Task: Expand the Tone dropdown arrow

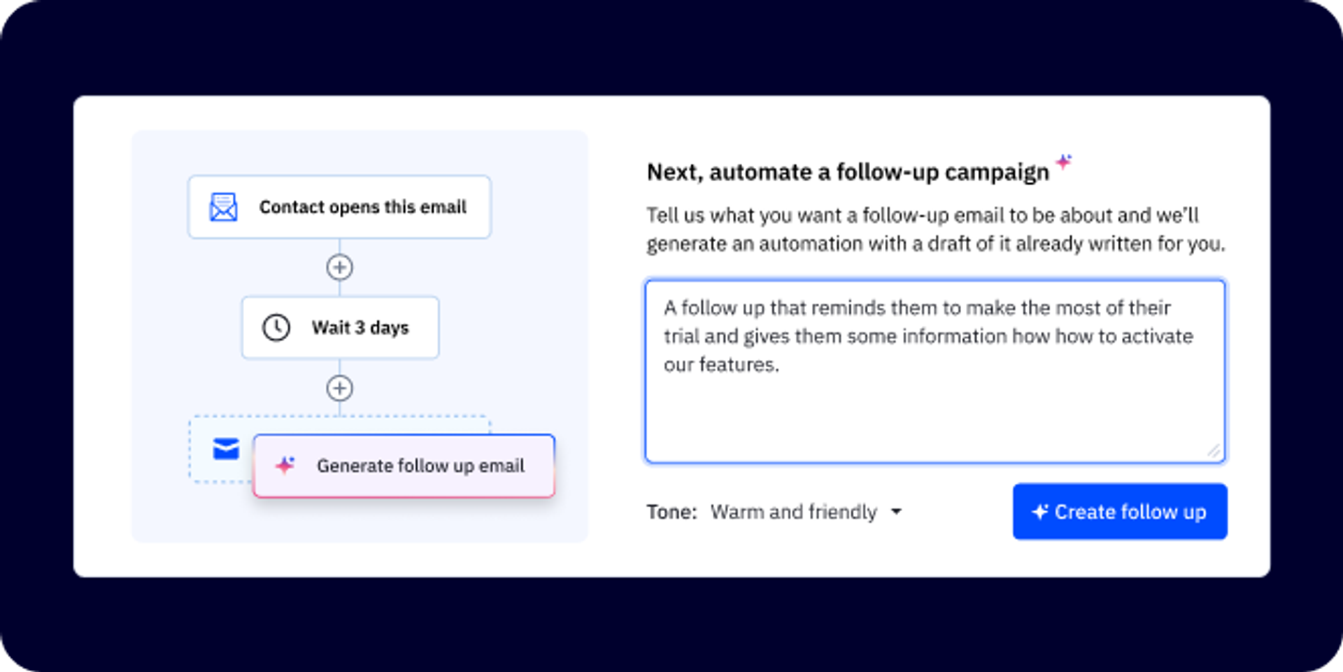Action: [896, 512]
